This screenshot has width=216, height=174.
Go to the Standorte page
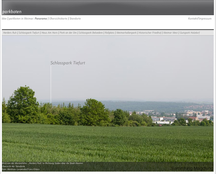pos(75,19)
